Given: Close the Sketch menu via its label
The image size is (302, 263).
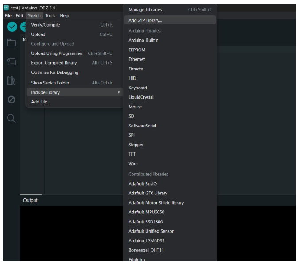Looking at the screenshot, I should pyautogui.click(x=34, y=16).
